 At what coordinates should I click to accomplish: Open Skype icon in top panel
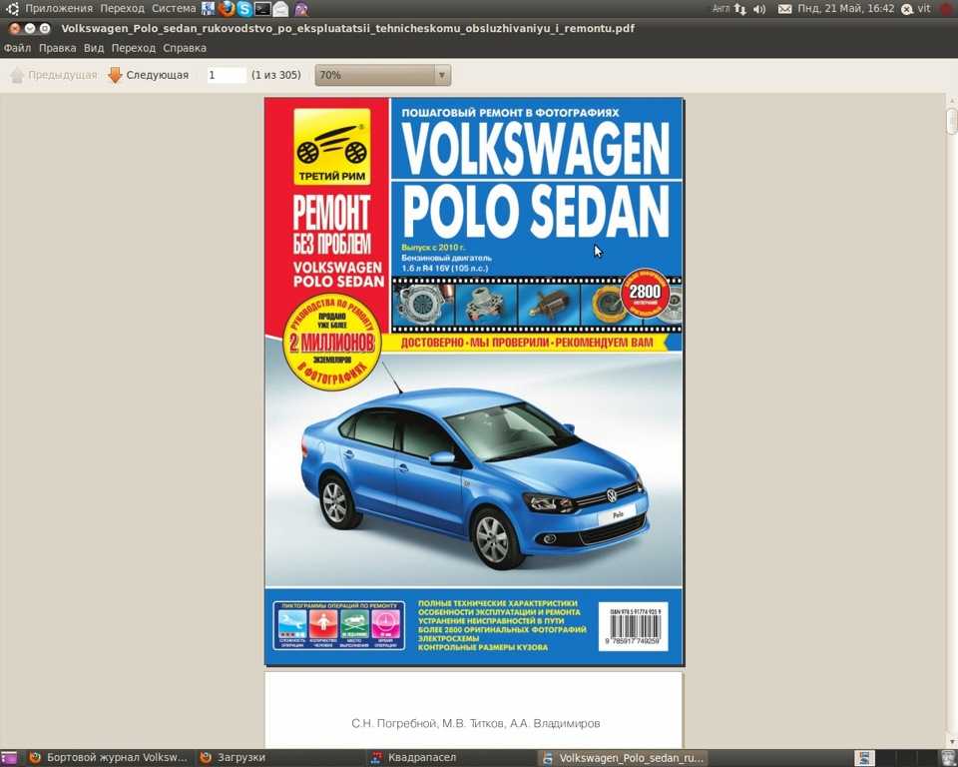coord(244,9)
